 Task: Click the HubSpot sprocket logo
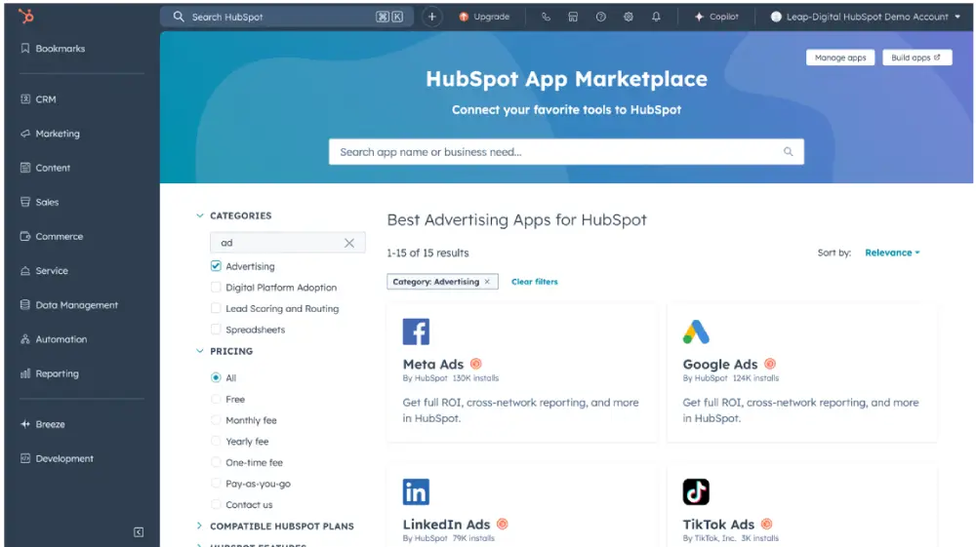pyautogui.click(x=25, y=17)
